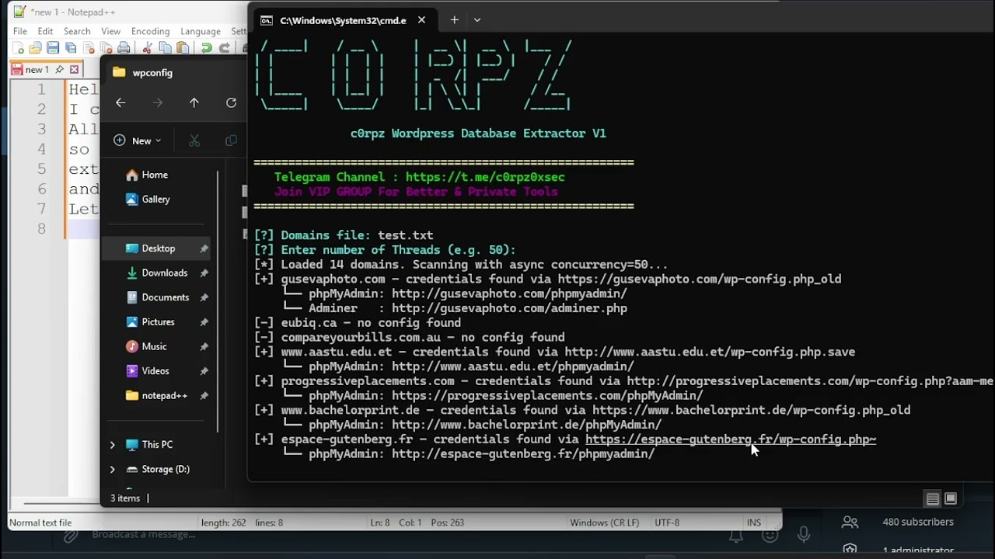Open the File menu in Notepad++
Screen dimensions: 995x559
(19, 31)
